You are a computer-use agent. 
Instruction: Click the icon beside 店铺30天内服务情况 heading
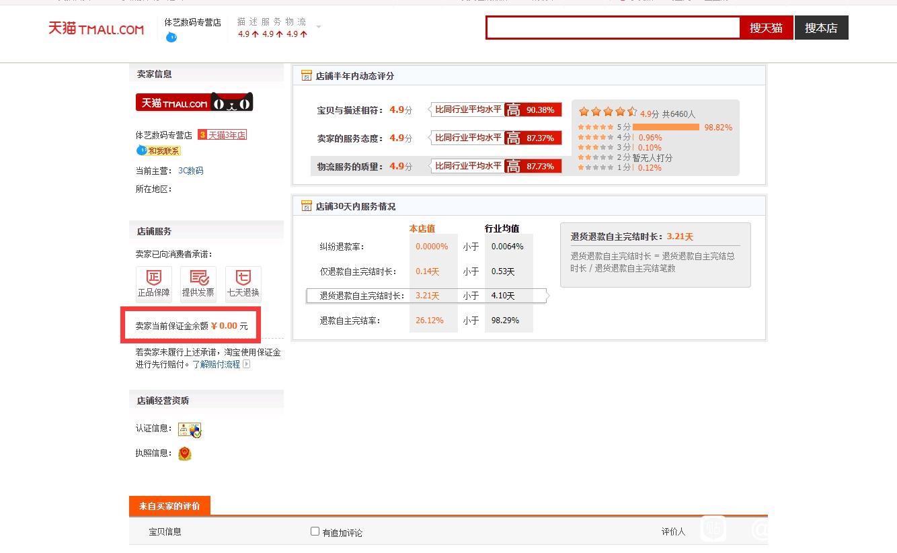(x=307, y=206)
